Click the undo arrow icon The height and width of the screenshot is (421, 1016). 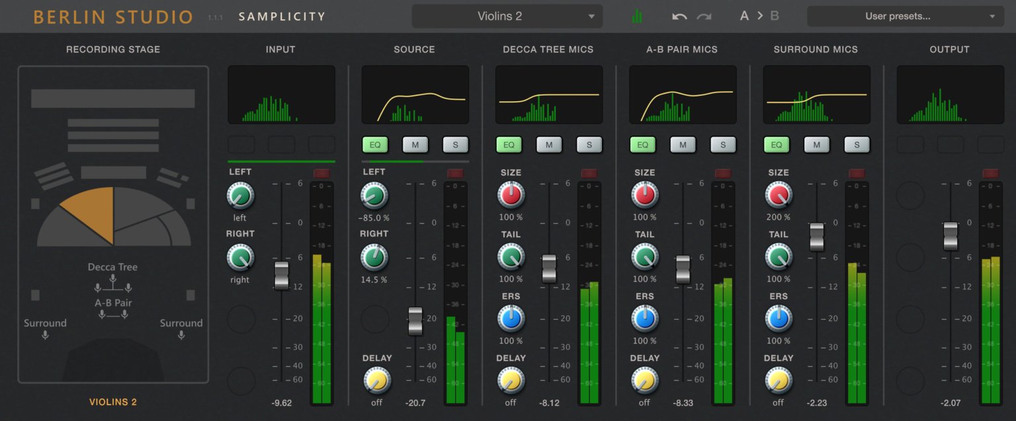click(x=679, y=17)
